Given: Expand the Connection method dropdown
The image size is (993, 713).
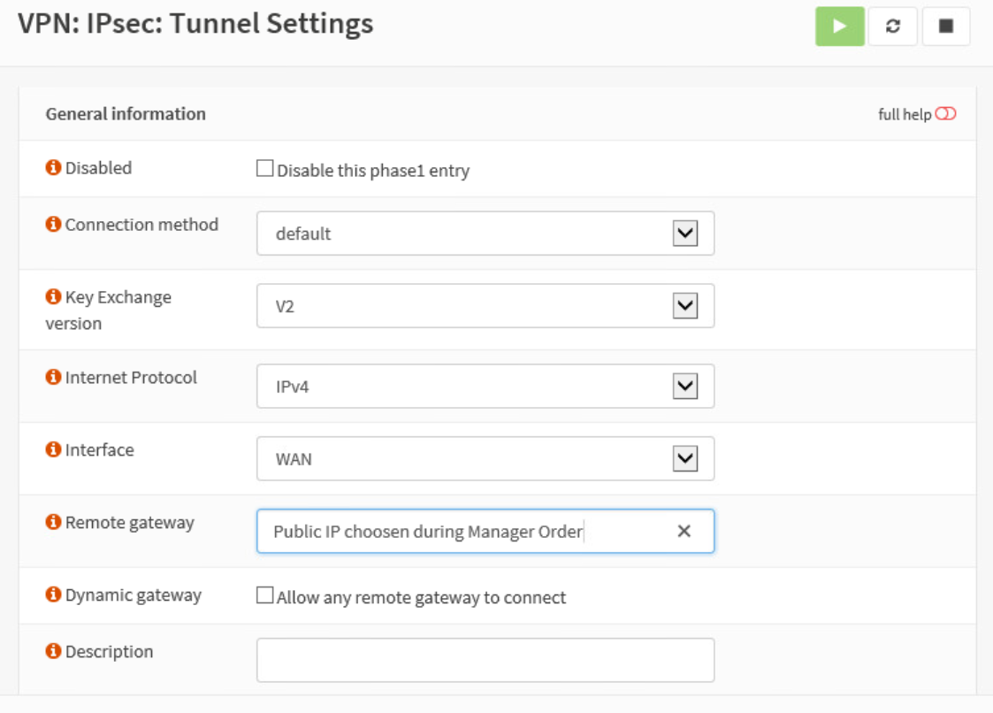Looking at the screenshot, I should pyautogui.click(x=485, y=234).
